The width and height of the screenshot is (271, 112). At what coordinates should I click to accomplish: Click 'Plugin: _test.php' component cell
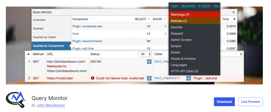click(205, 78)
